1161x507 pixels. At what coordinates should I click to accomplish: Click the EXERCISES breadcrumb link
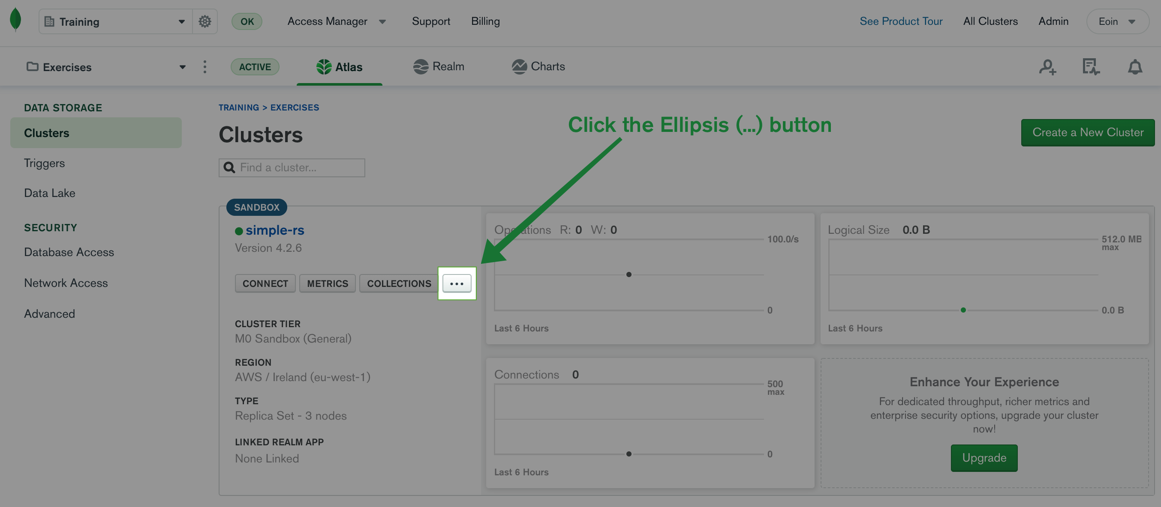coord(295,107)
